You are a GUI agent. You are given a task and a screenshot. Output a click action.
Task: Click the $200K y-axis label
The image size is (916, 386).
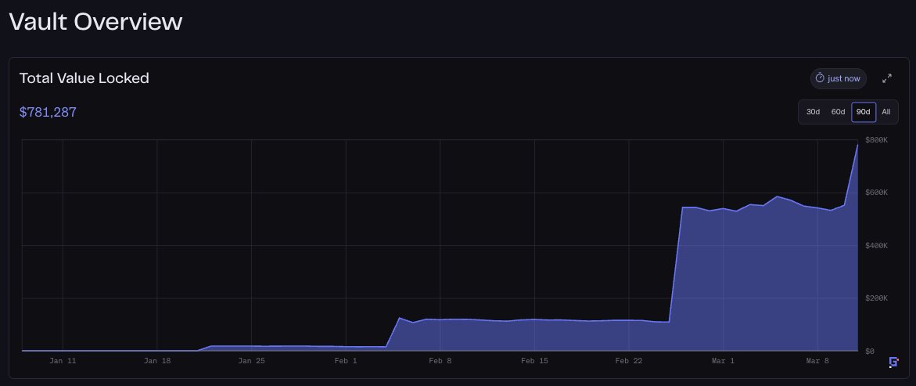[876, 298]
